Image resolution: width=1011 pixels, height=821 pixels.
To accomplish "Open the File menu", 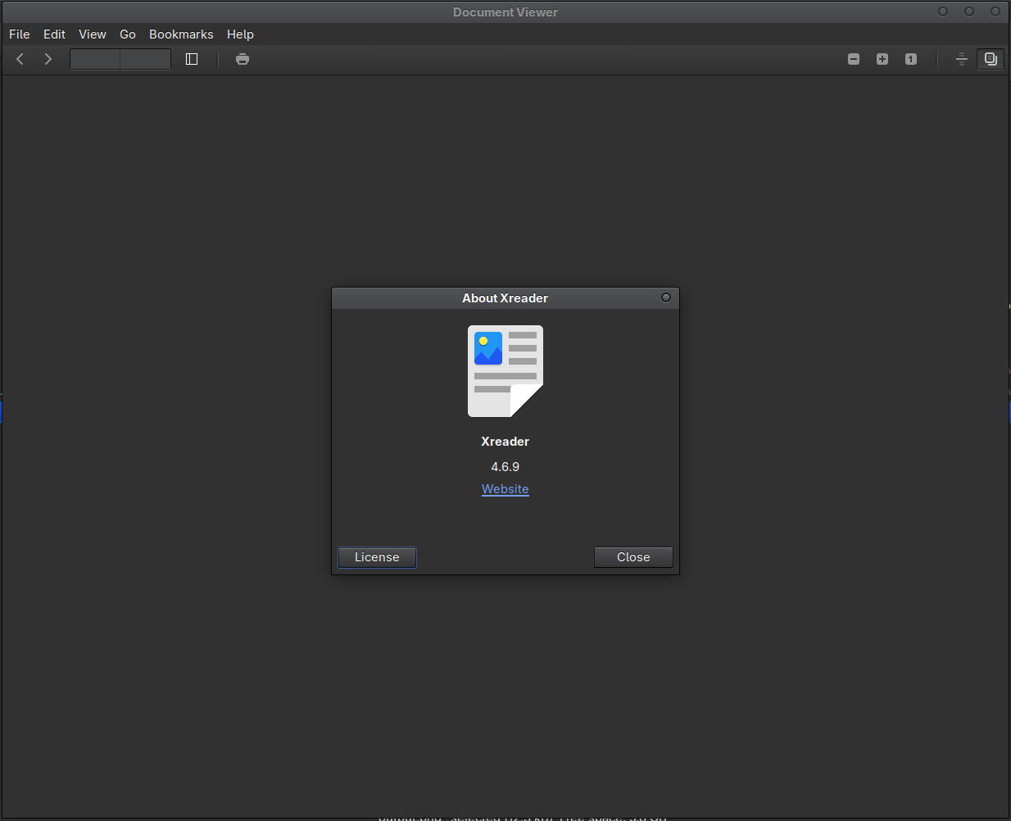I will point(20,34).
